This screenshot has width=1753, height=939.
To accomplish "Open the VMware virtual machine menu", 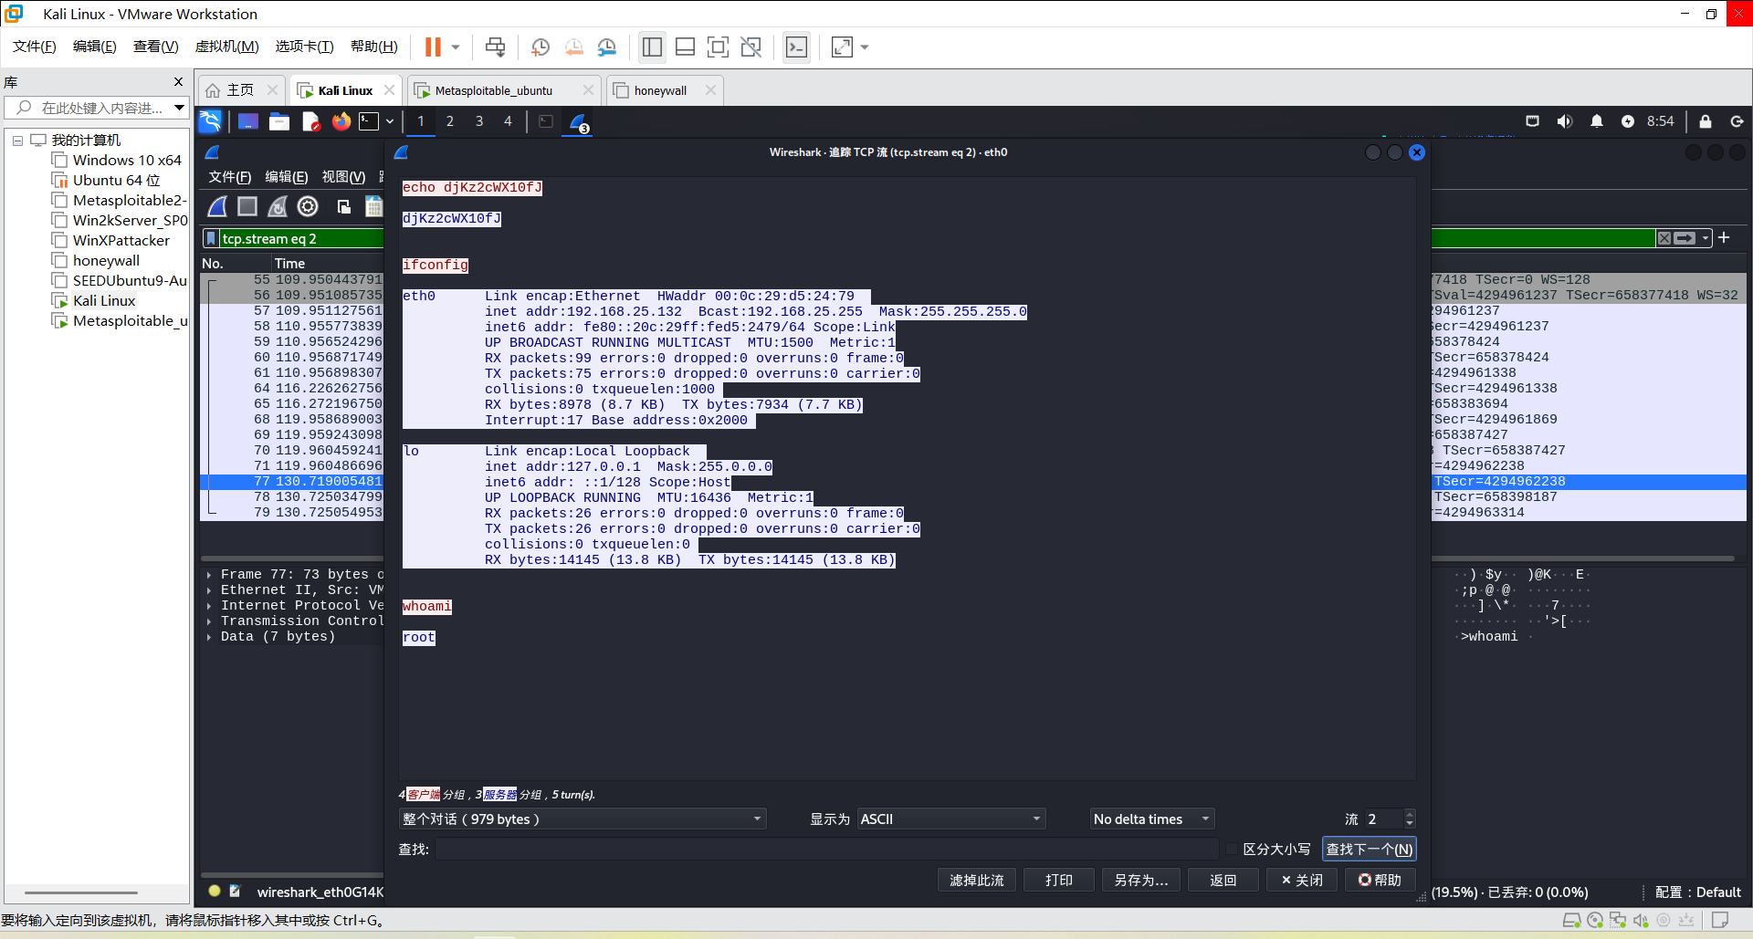I will click(x=227, y=47).
